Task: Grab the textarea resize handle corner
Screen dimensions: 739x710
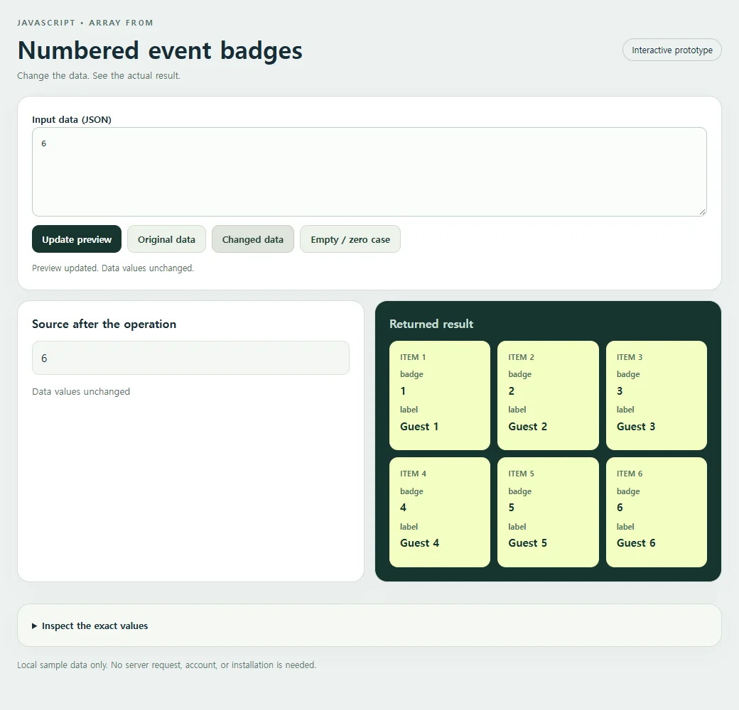Action: click(x=702, y=212)
